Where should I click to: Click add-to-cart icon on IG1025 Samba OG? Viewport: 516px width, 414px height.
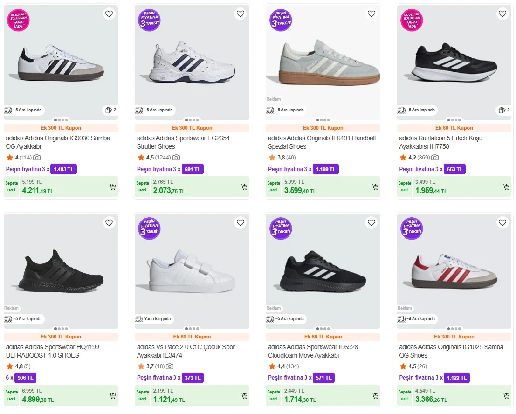pyautogui.click(x=506, y=395)
